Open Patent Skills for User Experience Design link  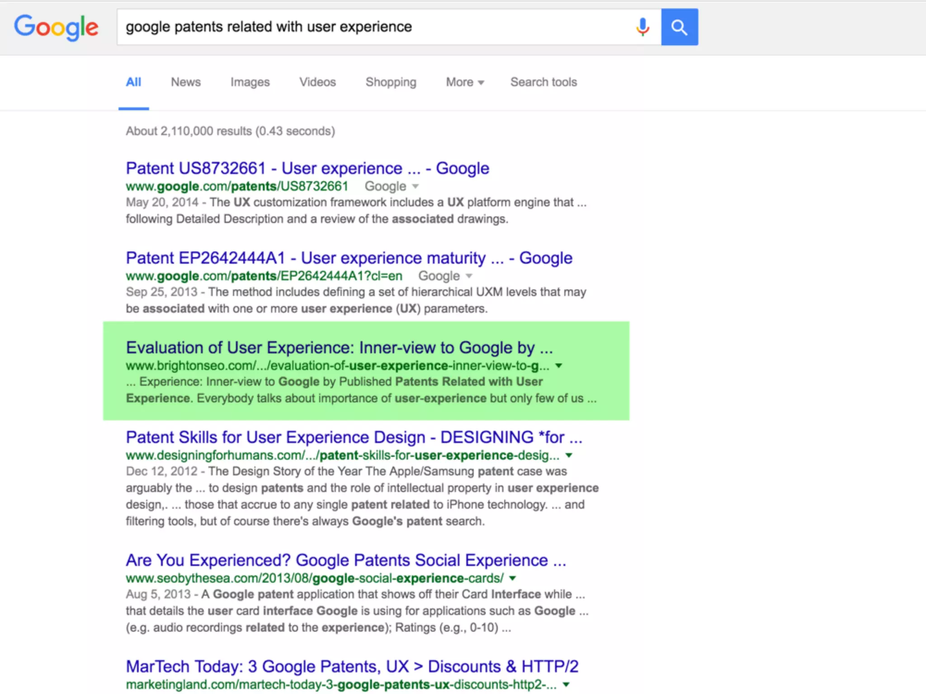[x=354, y=437]
